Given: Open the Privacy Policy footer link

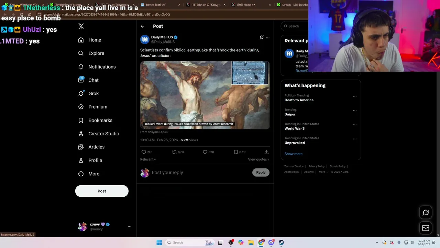Looking at the screenshot, I should point(317,166).
